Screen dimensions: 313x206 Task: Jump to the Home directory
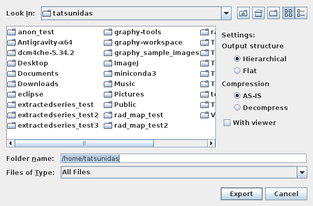(x=258, y=13)
